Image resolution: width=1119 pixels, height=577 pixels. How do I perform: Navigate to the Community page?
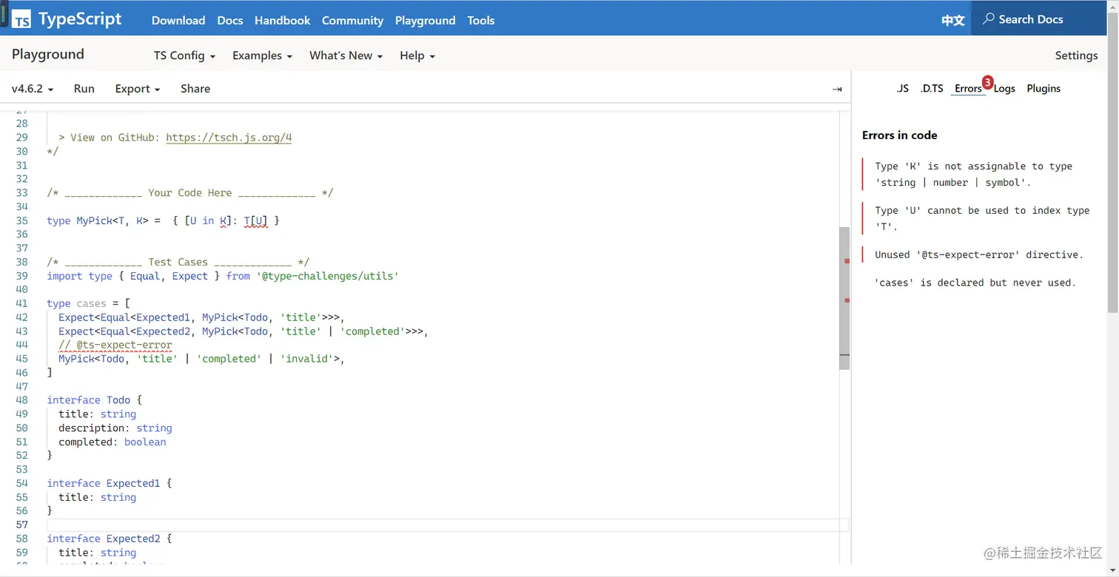click(x=352, y=20)
